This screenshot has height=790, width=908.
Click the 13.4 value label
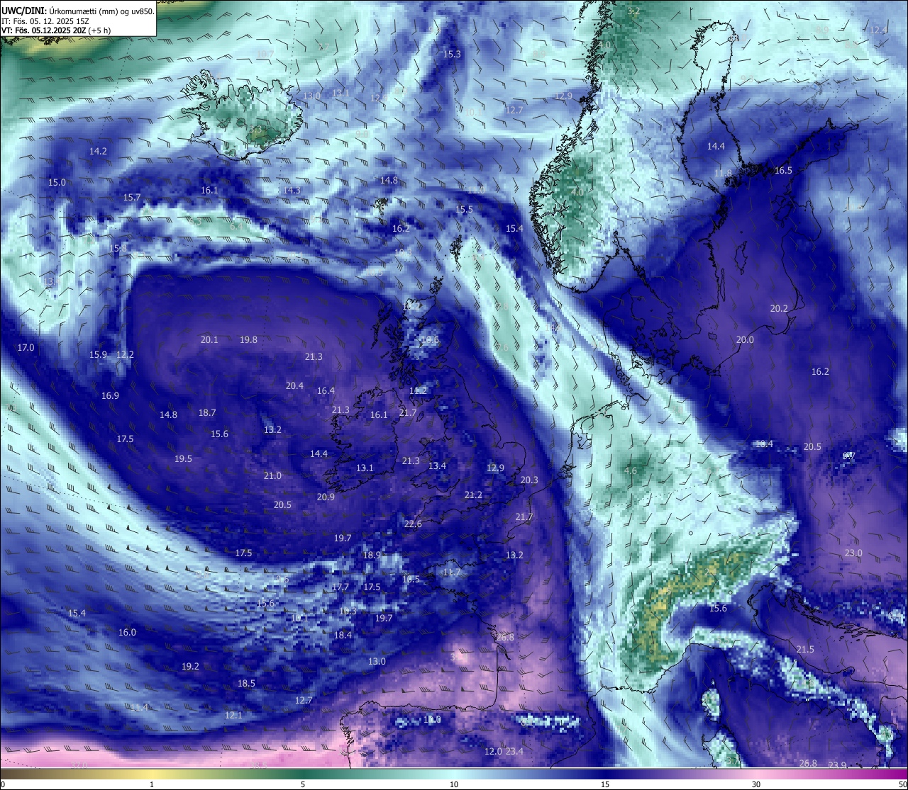coord(437,466)
